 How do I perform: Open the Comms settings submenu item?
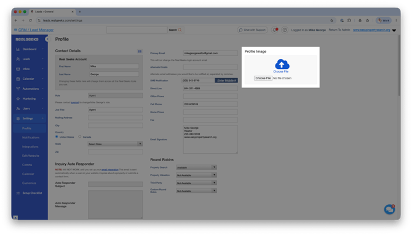27,165
